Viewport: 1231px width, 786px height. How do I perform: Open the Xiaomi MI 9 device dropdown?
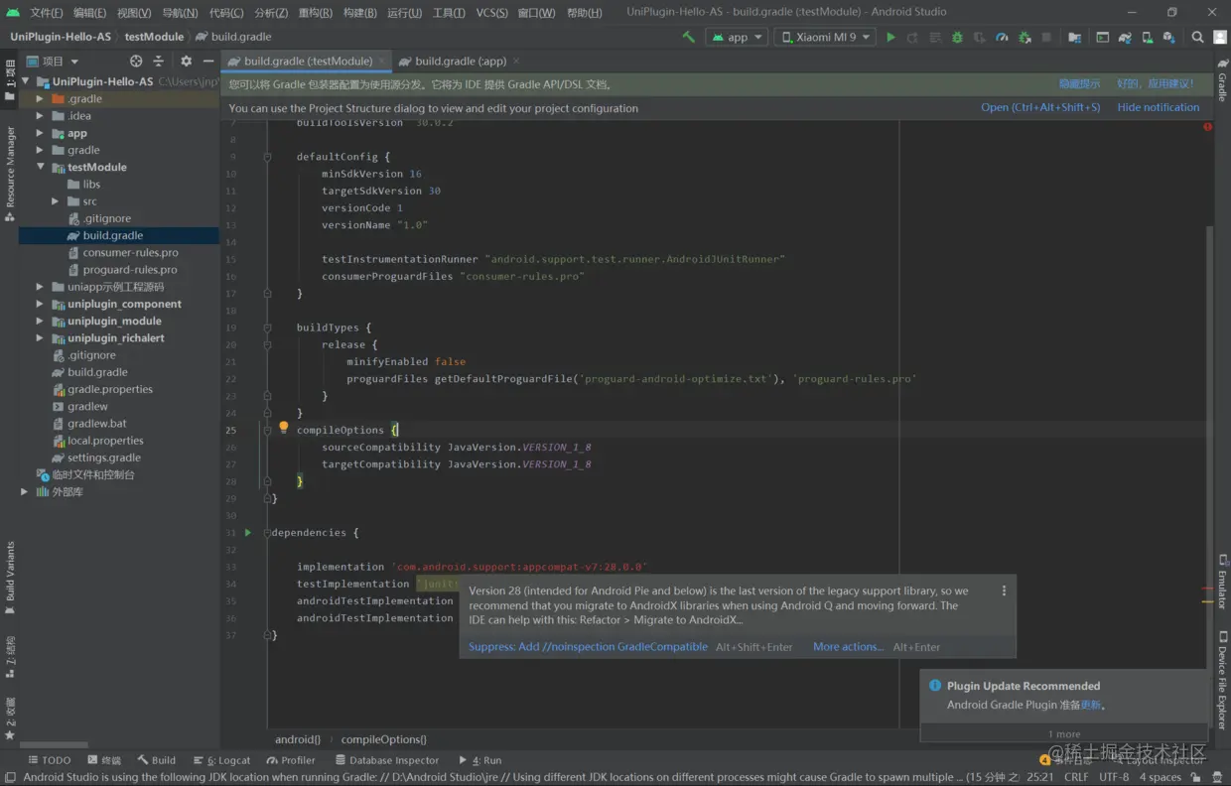tap(826, 37)
